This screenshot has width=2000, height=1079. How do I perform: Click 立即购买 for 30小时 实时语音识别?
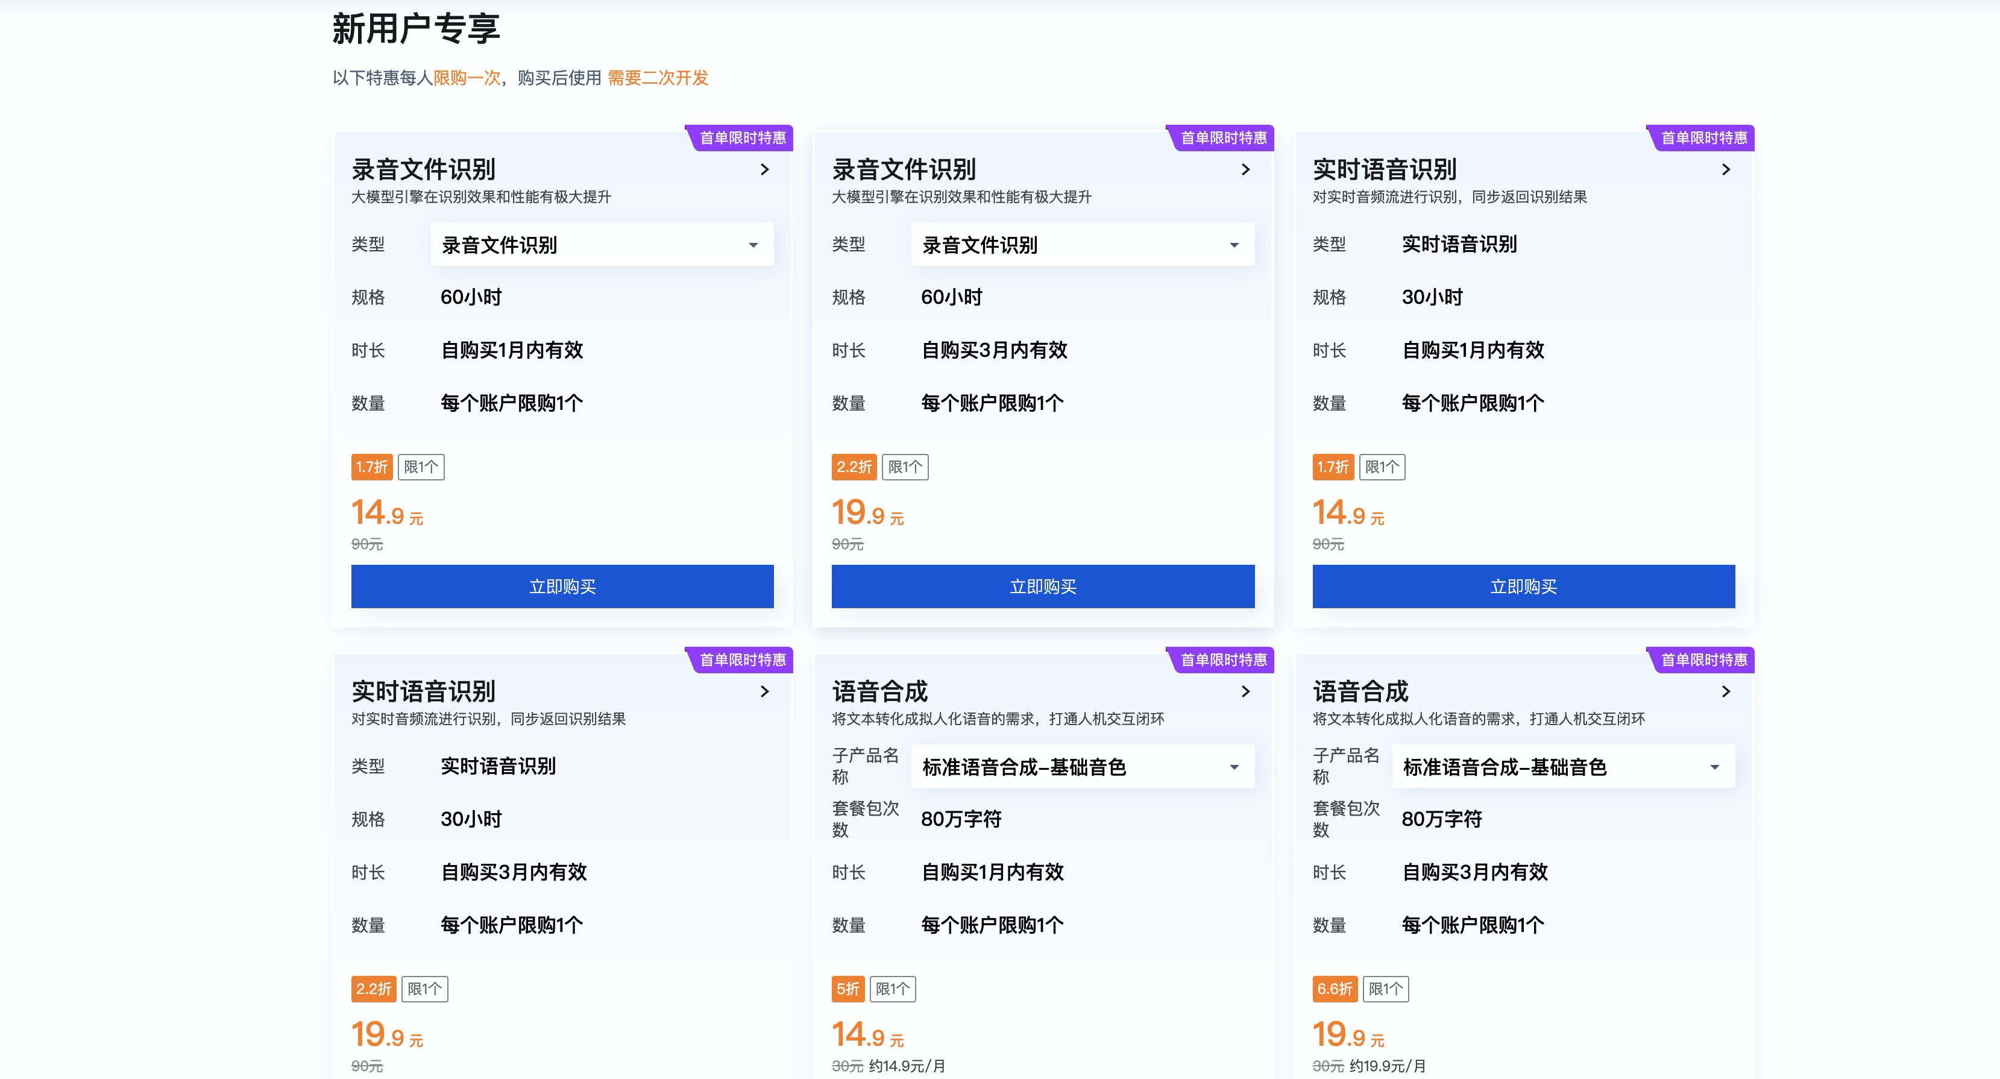tap(1523, 586)
